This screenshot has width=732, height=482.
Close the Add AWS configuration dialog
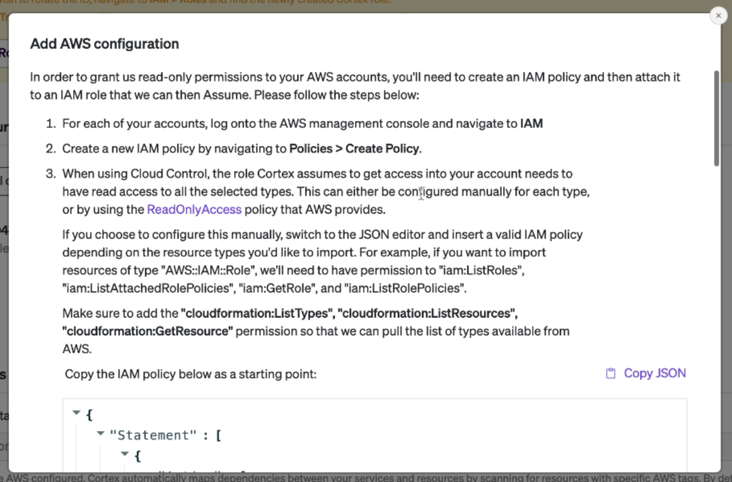click(718, 16)
